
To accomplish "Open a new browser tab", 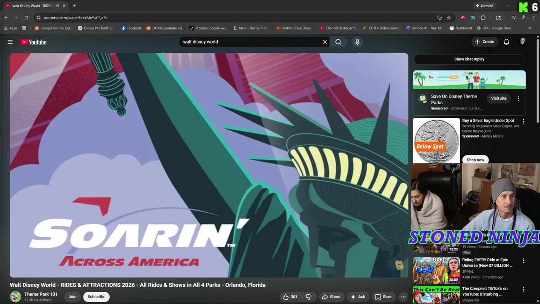I will (74, 6).
